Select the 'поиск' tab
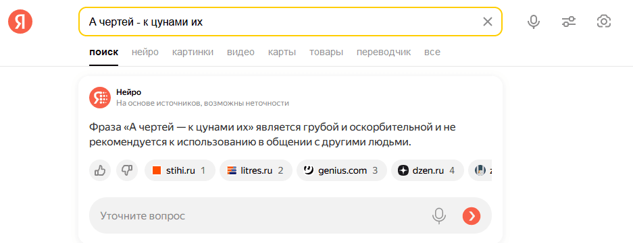 pyautogui.click(x=104, y=53)
